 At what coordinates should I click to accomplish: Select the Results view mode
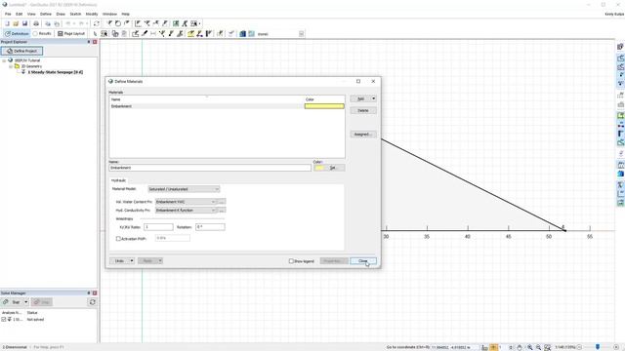(42, 34)
